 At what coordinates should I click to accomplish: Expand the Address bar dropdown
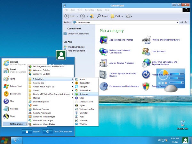177,22
